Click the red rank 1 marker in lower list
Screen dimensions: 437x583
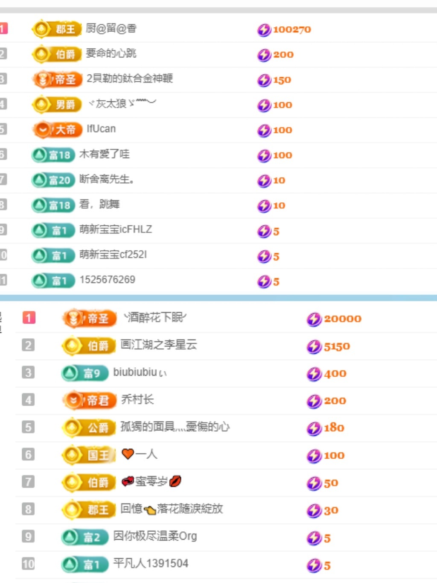28,318
